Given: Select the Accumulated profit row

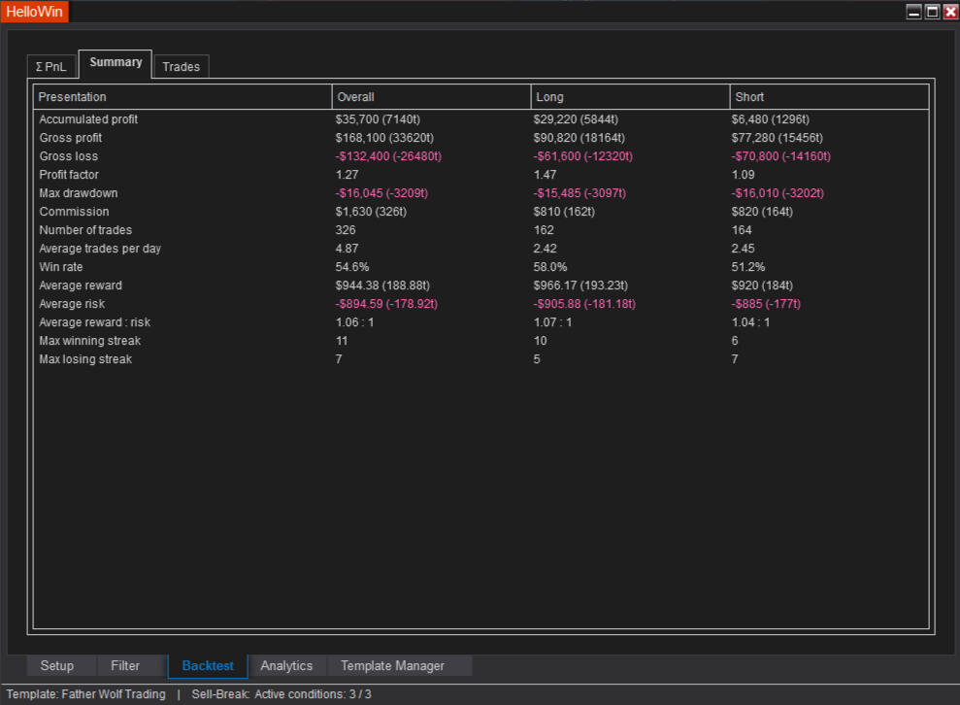Looking at the screenshot, I should pos(88,119).
